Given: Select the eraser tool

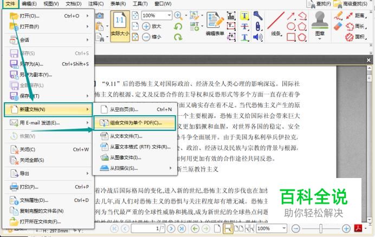Looking at the screenshot, I should pos(338,27).
